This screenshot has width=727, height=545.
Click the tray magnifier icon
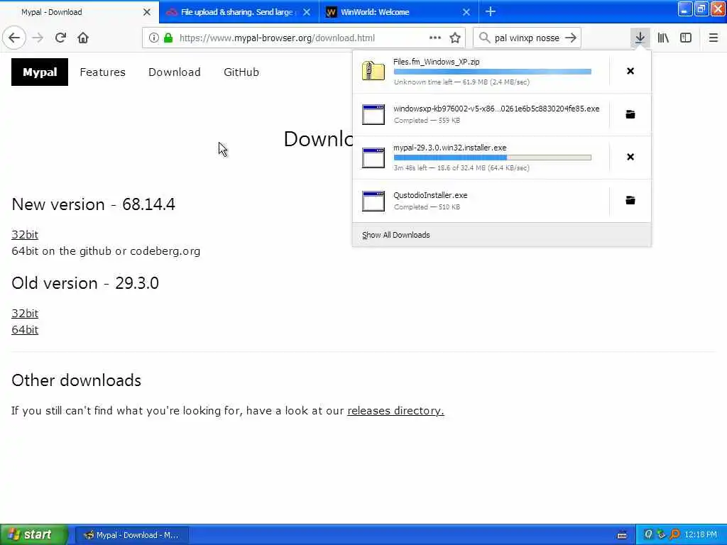click(x=674, y=535)
